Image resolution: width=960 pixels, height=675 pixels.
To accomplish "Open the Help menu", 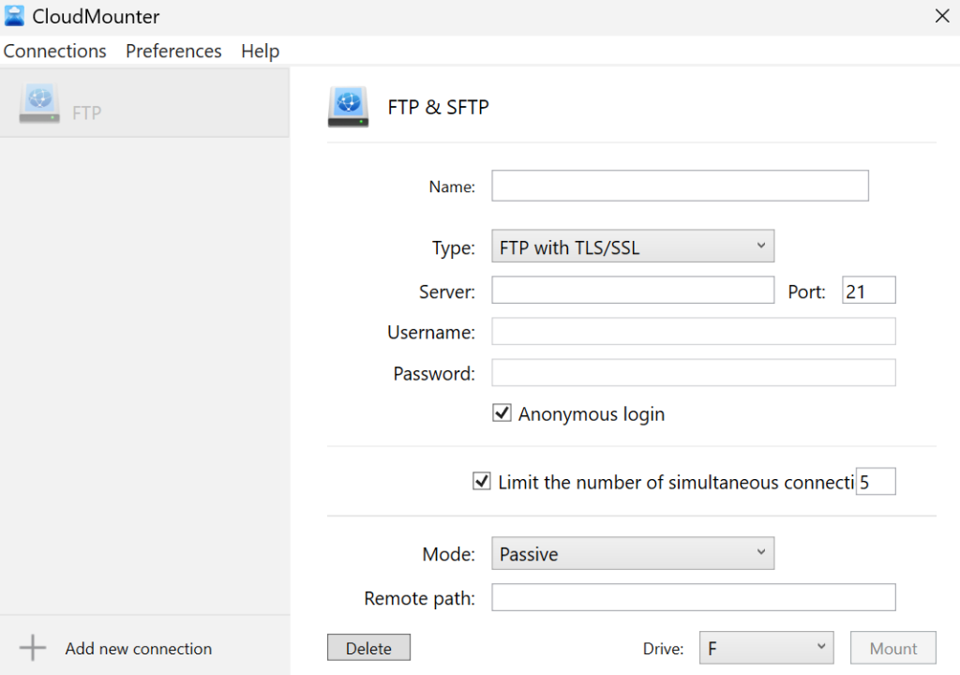I will coord(260,51).
